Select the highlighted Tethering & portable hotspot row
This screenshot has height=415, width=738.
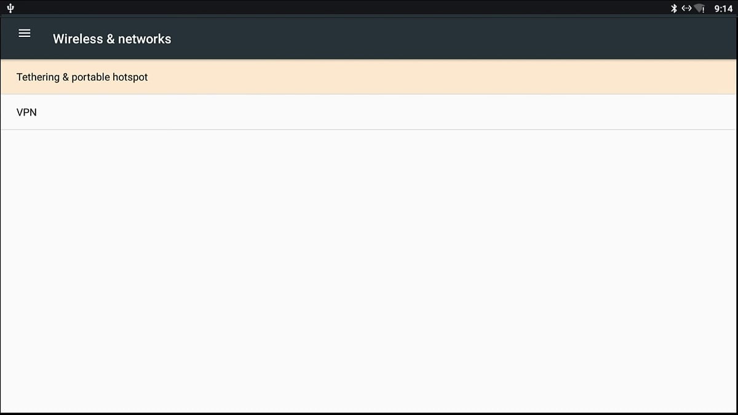click(x=369, y=77)
